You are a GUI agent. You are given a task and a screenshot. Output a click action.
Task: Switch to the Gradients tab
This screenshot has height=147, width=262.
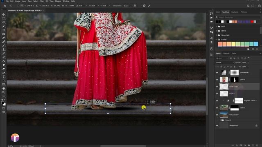coord(235,12)
